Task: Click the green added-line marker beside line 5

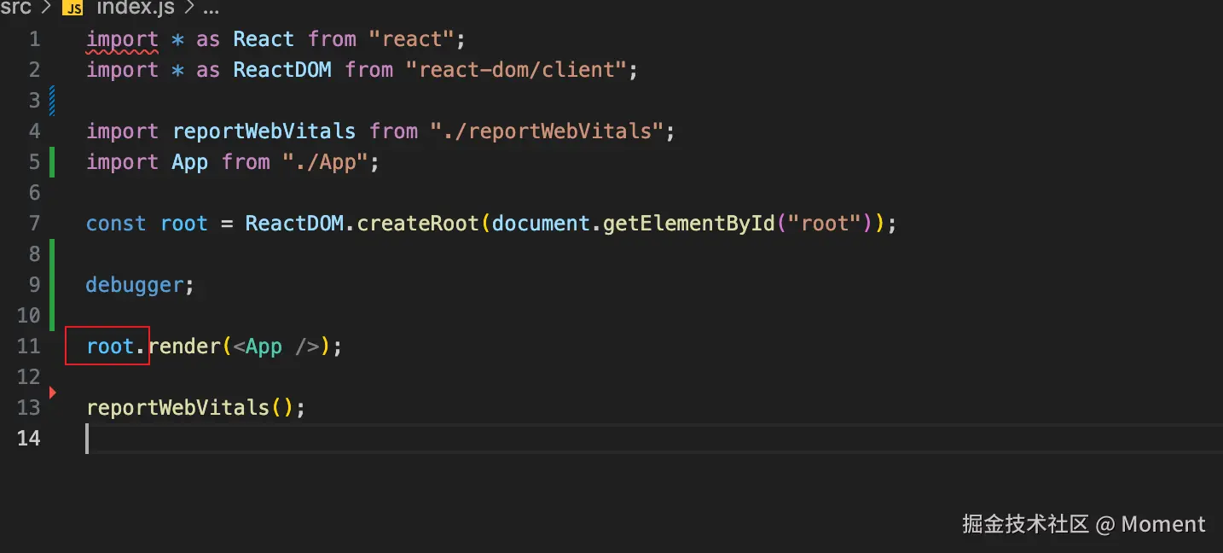Action: coord(53,162)
